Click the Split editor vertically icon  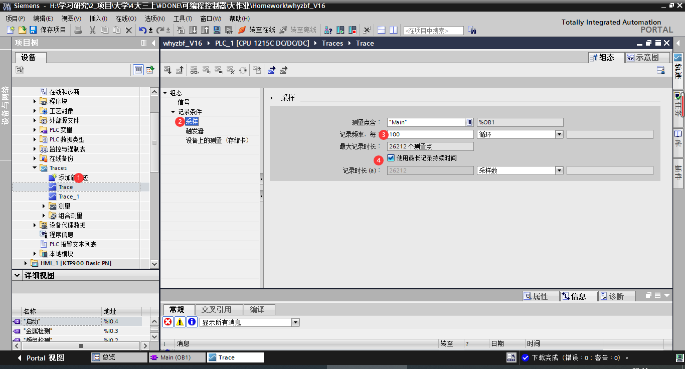(394, 30)
